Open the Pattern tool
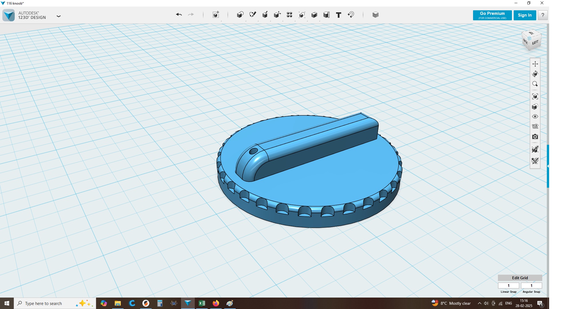Screen dimensions: 572x309 (x=289, y=15)
